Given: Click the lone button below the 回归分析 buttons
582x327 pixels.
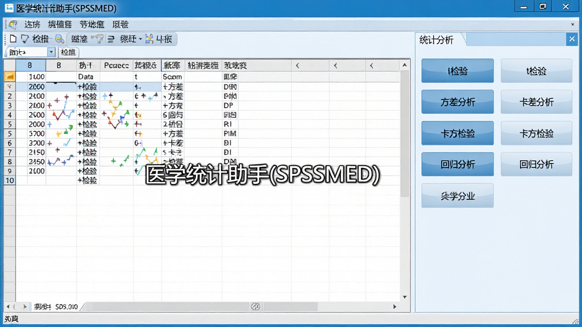Looking at the screenshot, I should (x=458, y=196).
